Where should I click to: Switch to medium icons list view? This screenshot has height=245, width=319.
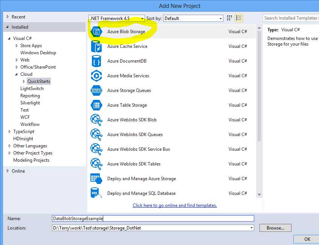239,18
